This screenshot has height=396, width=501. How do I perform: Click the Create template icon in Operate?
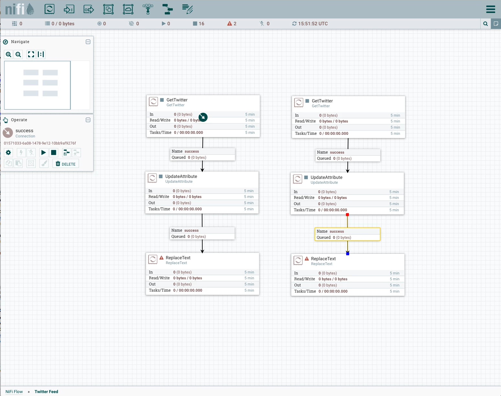point(67,153)
